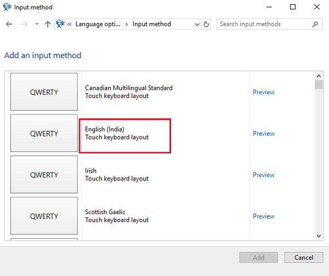Preview the Scottish Gaelic keyboard layout
This screenshot has width=329, height=276.
click(x=263, y=216)
